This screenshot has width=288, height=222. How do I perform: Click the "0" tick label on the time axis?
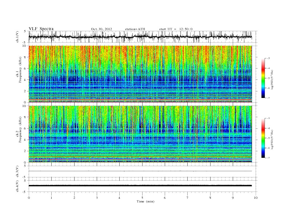(x=29, y=198)
